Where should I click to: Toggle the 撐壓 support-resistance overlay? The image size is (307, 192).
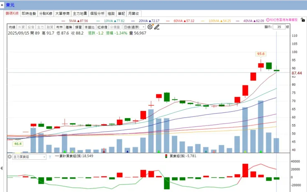click(78, 27)
